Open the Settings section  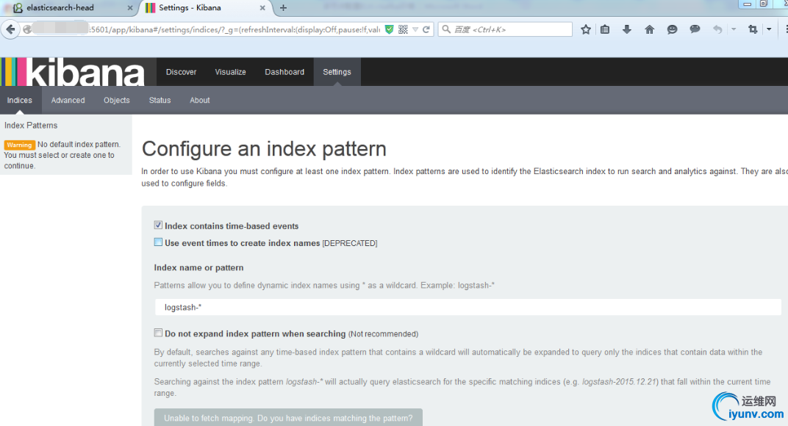pos(337,72)
